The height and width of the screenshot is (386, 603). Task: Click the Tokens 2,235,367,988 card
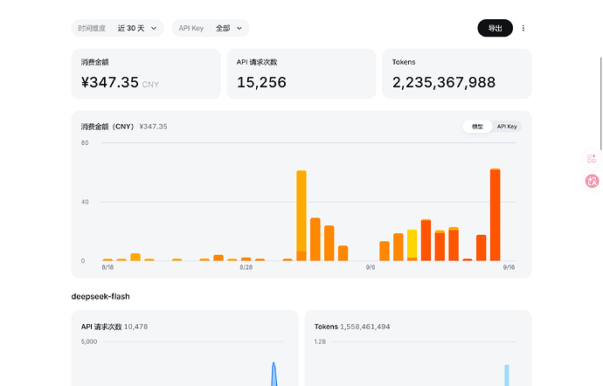tap(457, 73)
